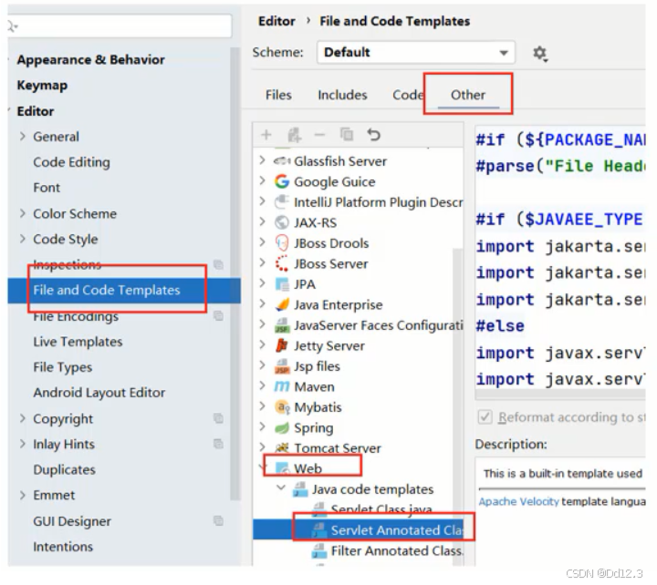Expand the Inlay Hints node
The width and height of the screenshot is (657, 585).
(x=23, y=444)
